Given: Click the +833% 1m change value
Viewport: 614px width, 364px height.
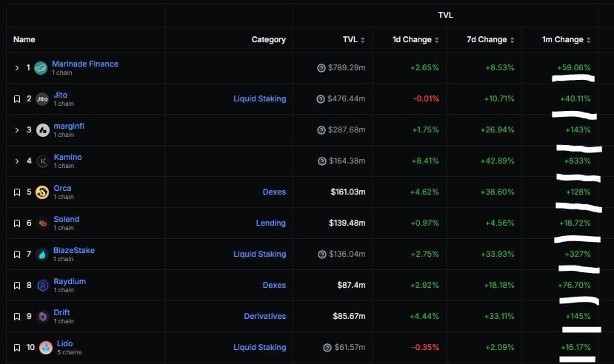Looking at the screenshot, I should (577, 161).
